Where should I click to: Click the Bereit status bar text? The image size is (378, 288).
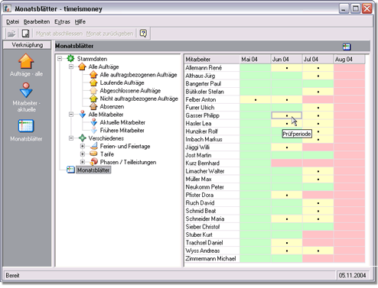coord(12,275)
